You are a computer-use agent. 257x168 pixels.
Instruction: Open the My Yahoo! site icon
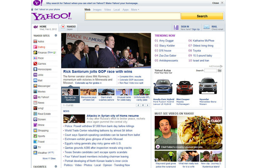[35, 97]
